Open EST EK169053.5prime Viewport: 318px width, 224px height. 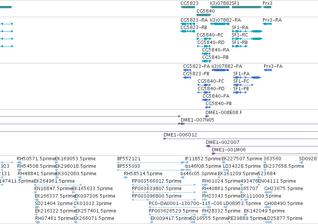tap(75, 159)
